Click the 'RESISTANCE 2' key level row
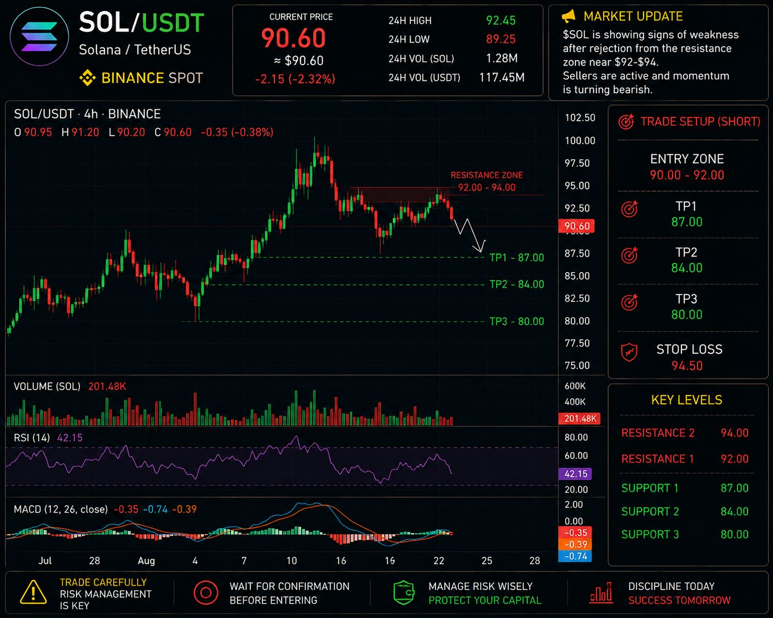 click(x=685, y=433)
